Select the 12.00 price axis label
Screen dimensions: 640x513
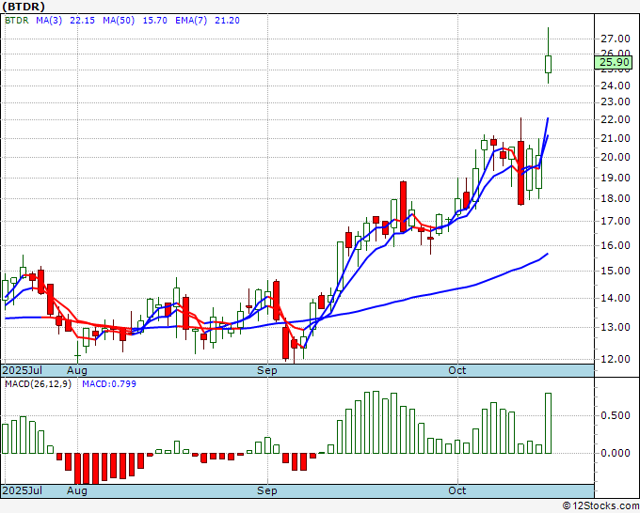616,359
